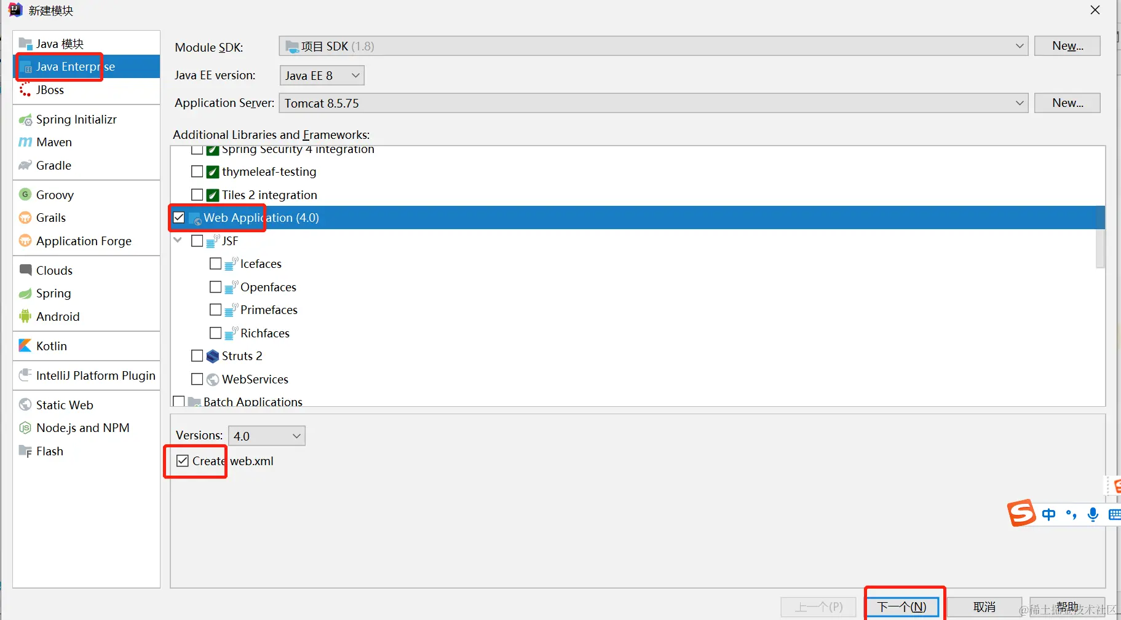Select the Spring Initializr icon

pos(25,120)
